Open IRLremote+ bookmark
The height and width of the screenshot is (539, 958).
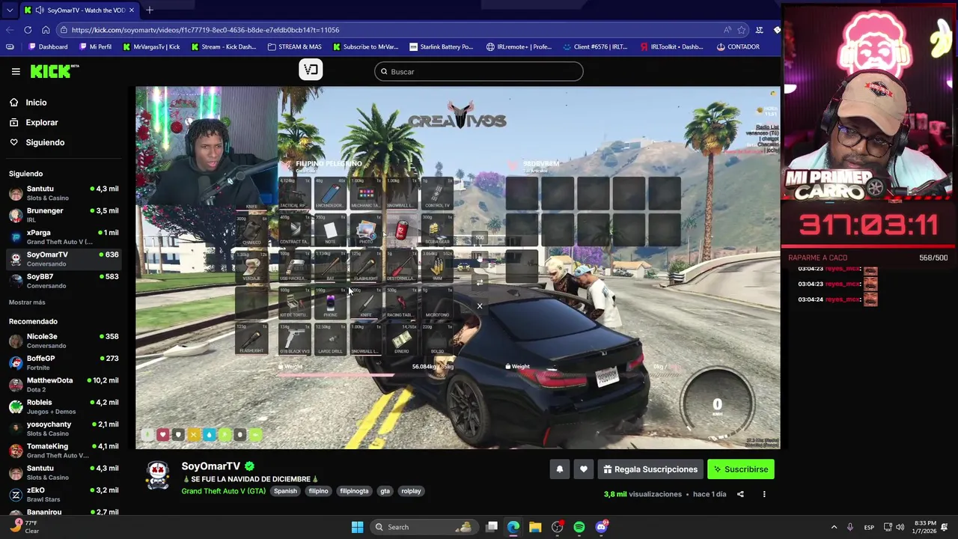pyautogui.click(x=519, y=46)
